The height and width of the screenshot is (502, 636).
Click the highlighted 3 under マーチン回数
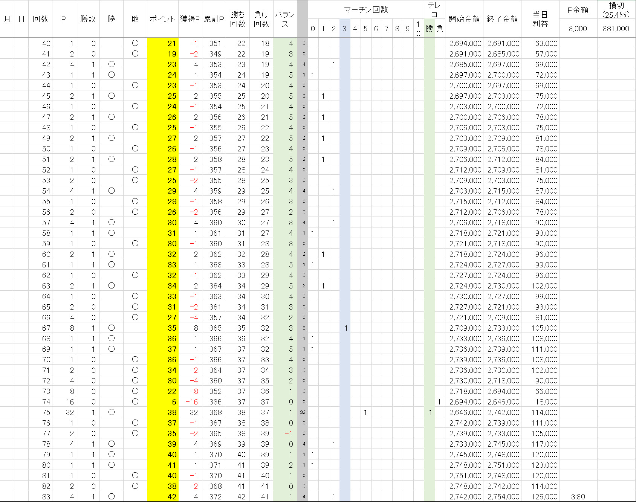[x=344, y=29]
